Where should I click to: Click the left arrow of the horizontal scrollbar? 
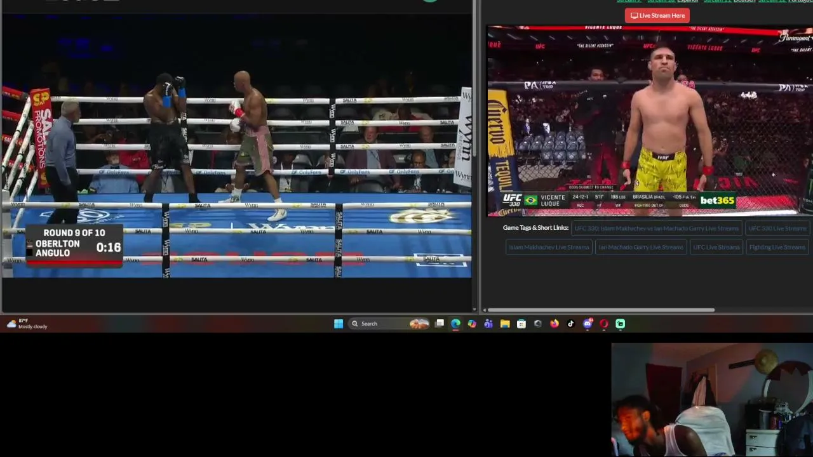coord(485,310)
